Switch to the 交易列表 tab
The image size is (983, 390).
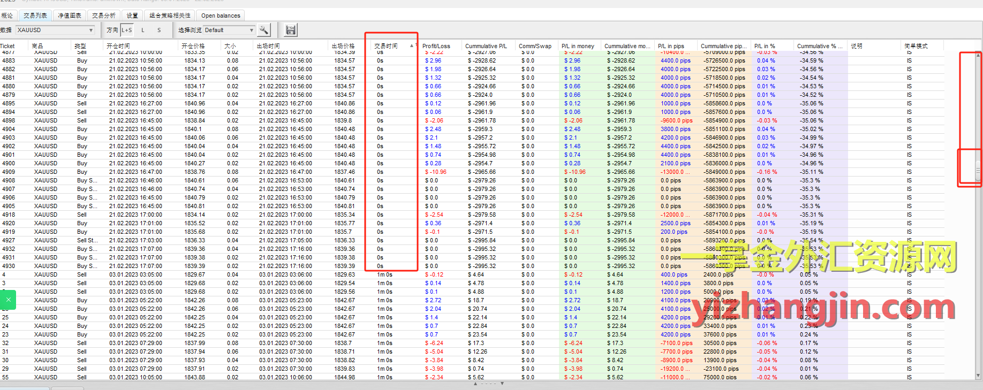(35, 16)
